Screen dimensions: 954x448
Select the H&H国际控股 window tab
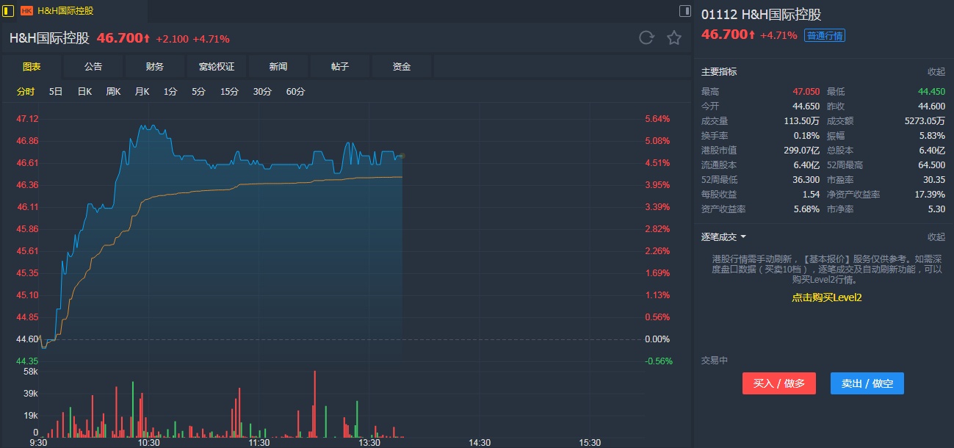pyautogui.click(x=65, y=11)
